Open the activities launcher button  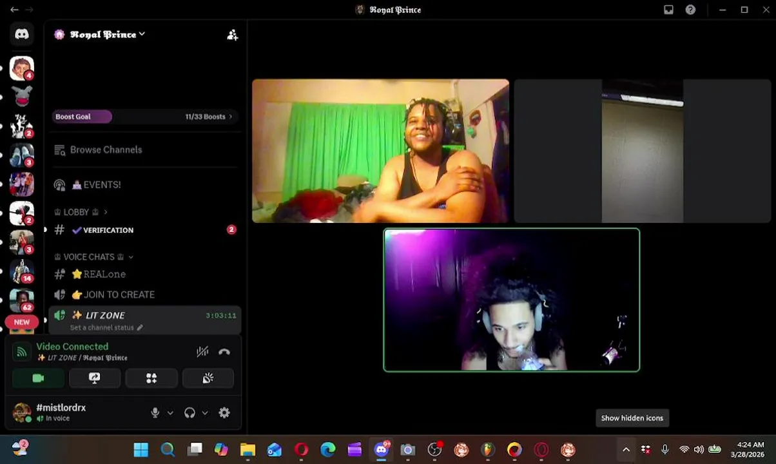151,378
